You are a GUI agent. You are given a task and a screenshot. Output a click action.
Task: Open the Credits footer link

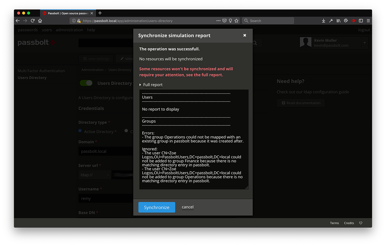point(349,223)
